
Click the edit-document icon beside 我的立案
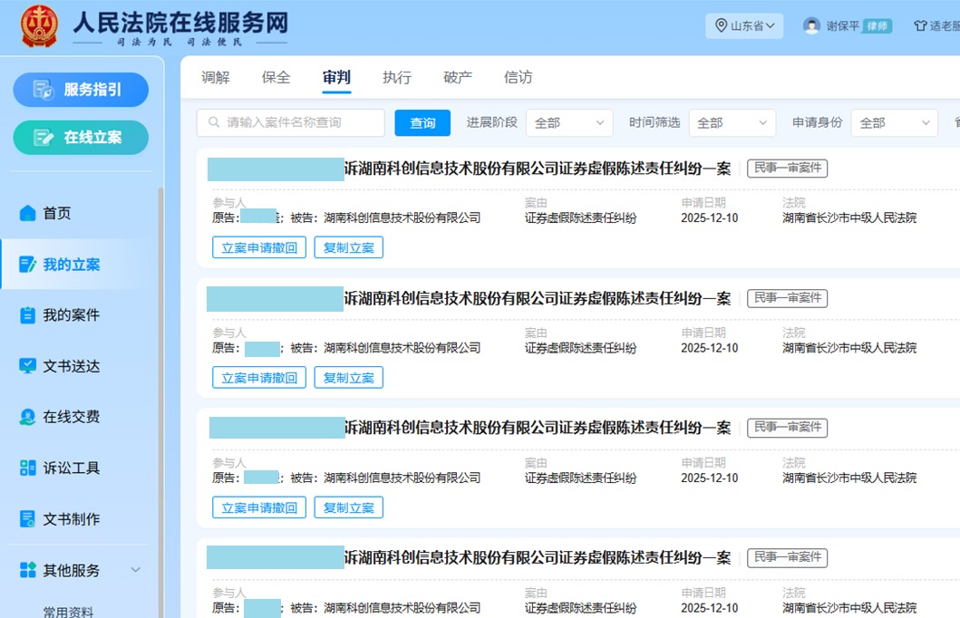(27, 265)
